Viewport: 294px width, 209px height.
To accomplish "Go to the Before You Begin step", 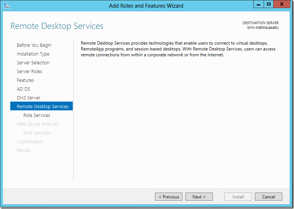I will [x=34, y=45].
